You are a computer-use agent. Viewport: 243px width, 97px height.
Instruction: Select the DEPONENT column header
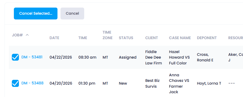pos(207,38)
